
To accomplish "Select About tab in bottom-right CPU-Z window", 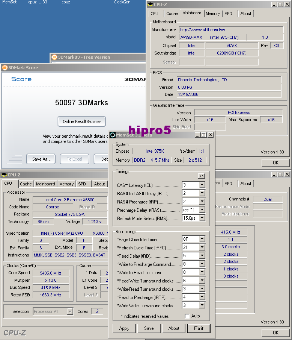I will [246, 184].
